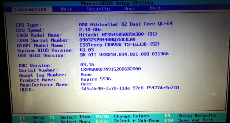Click the KBC Version label

point(35,65)
